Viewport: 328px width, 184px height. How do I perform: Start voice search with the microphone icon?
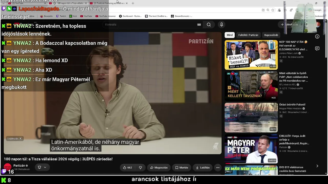click(x=222, y=25)
